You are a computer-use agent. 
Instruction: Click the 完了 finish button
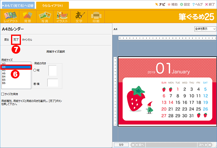pyautogui.click(x=16, y=40)
